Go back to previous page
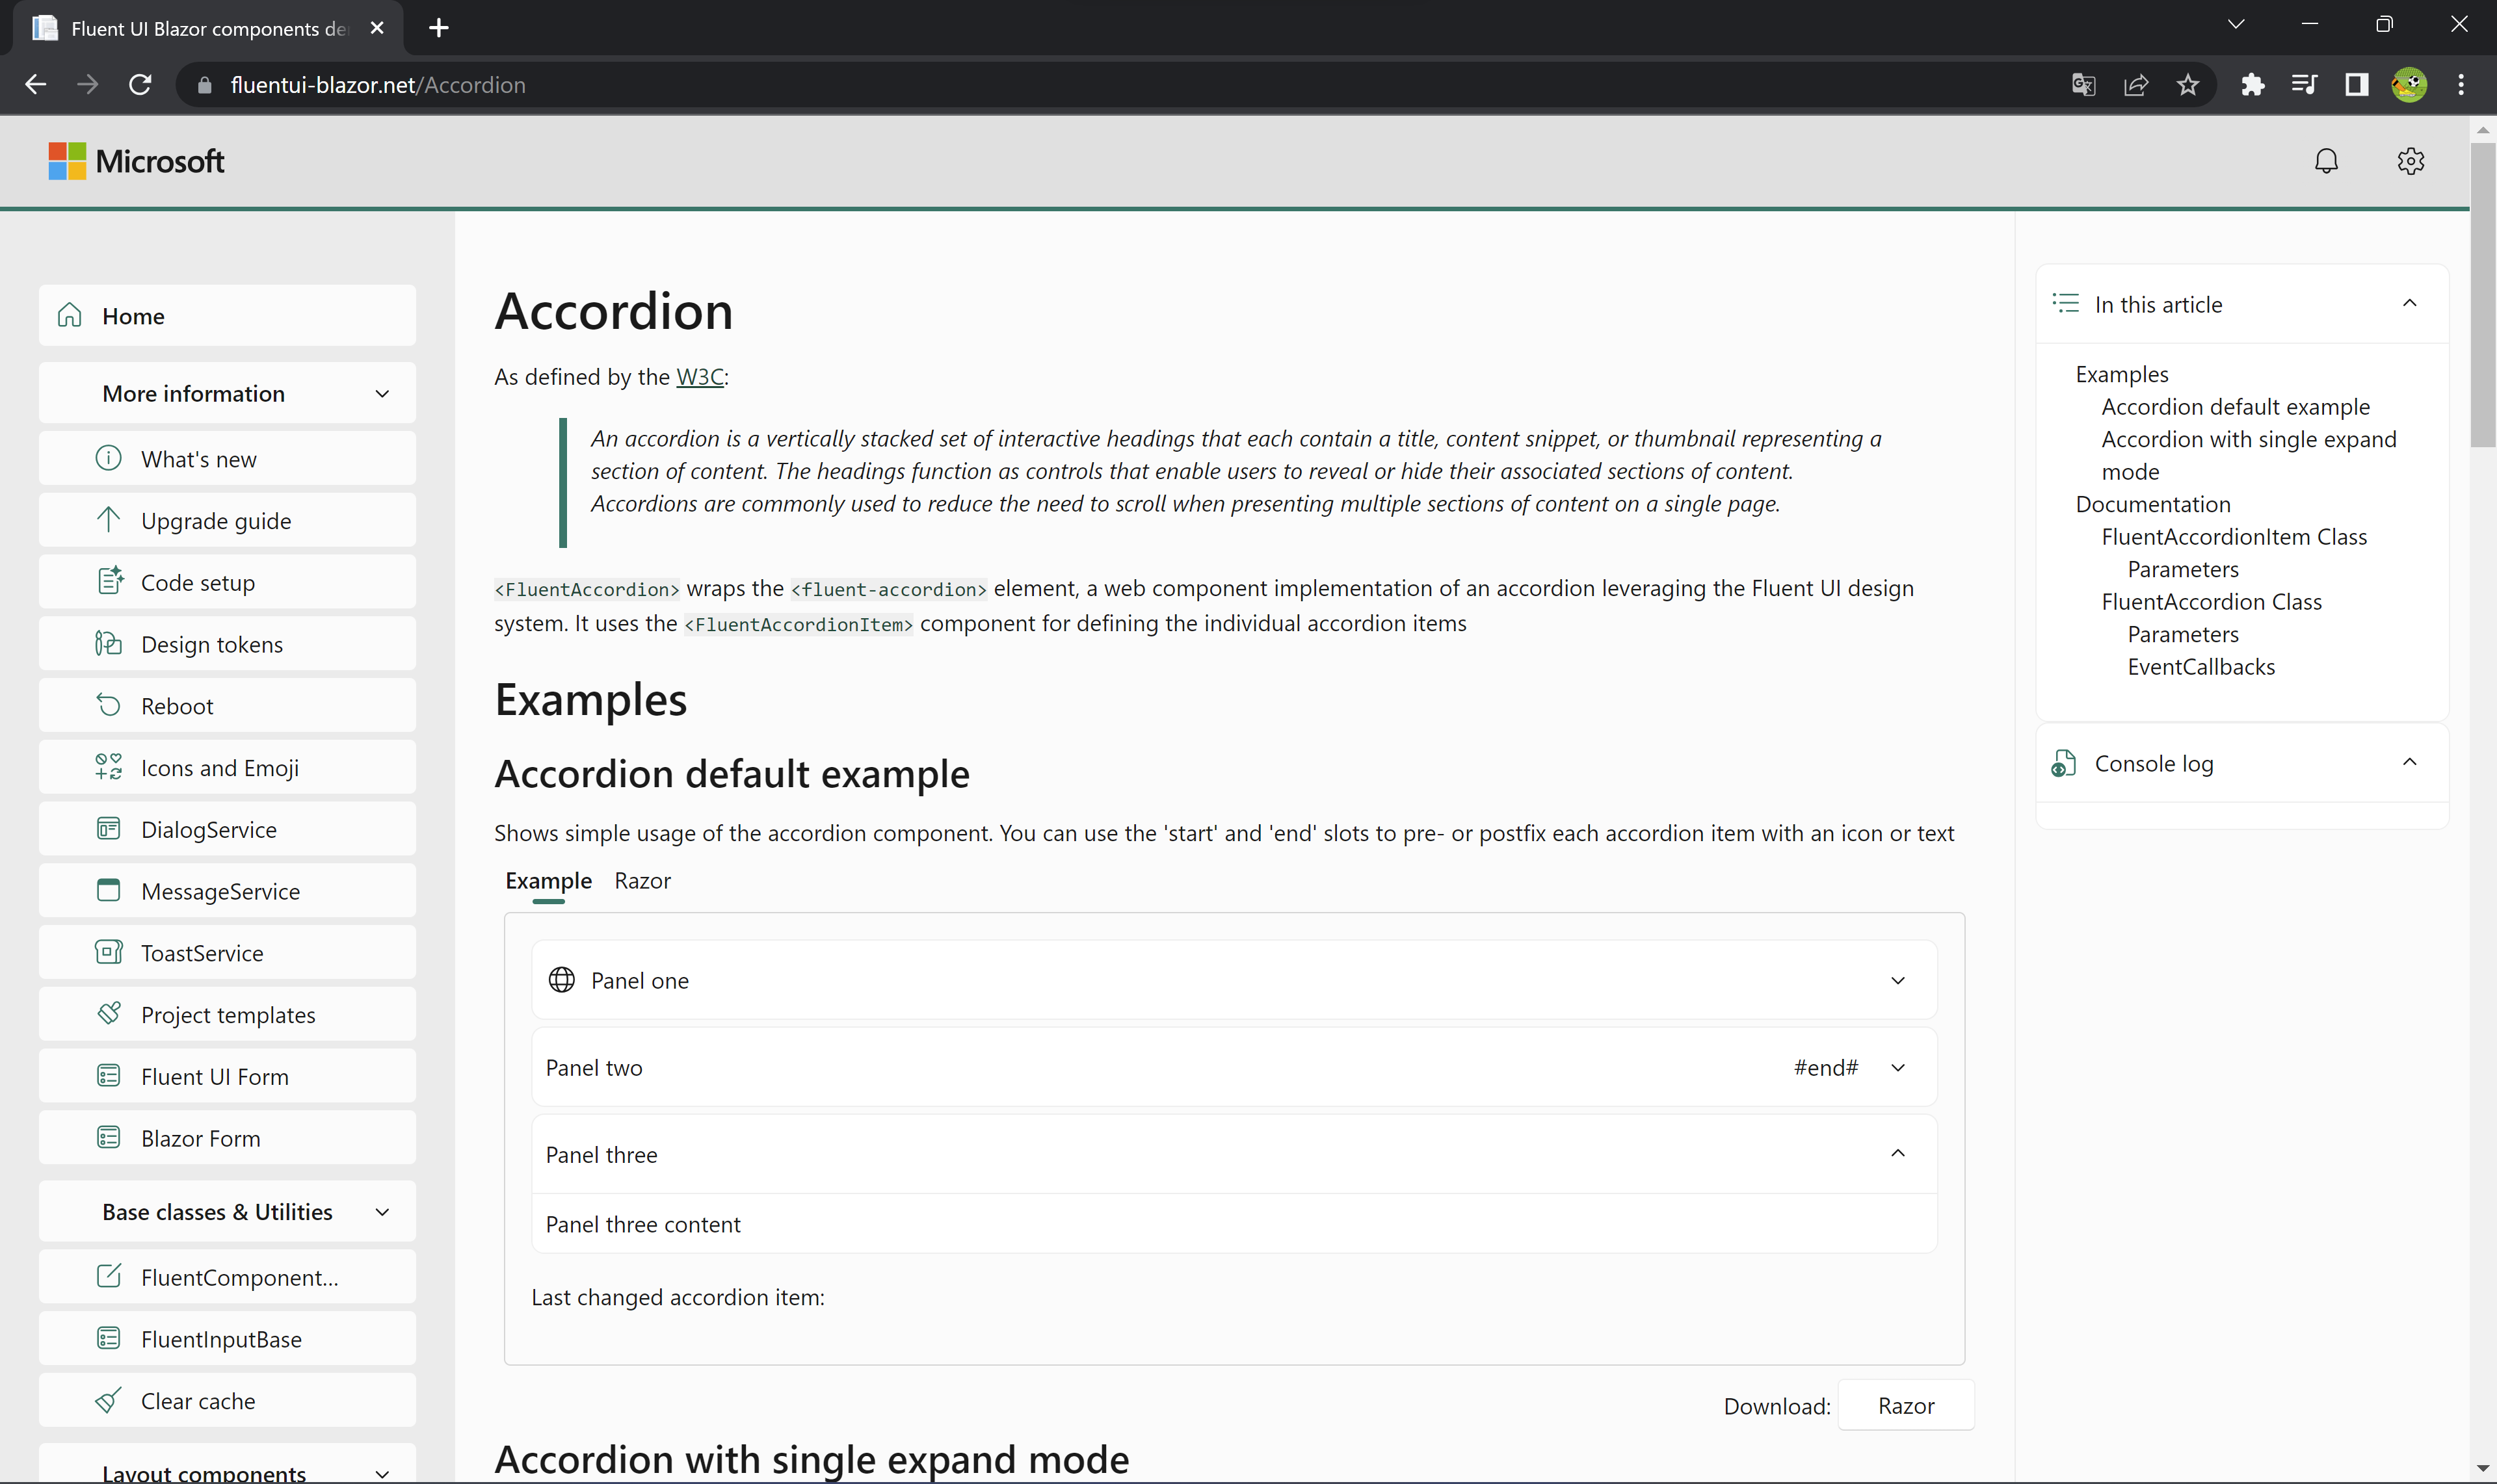Screen dimensions: 2497x1484 (x=36, y=85)
